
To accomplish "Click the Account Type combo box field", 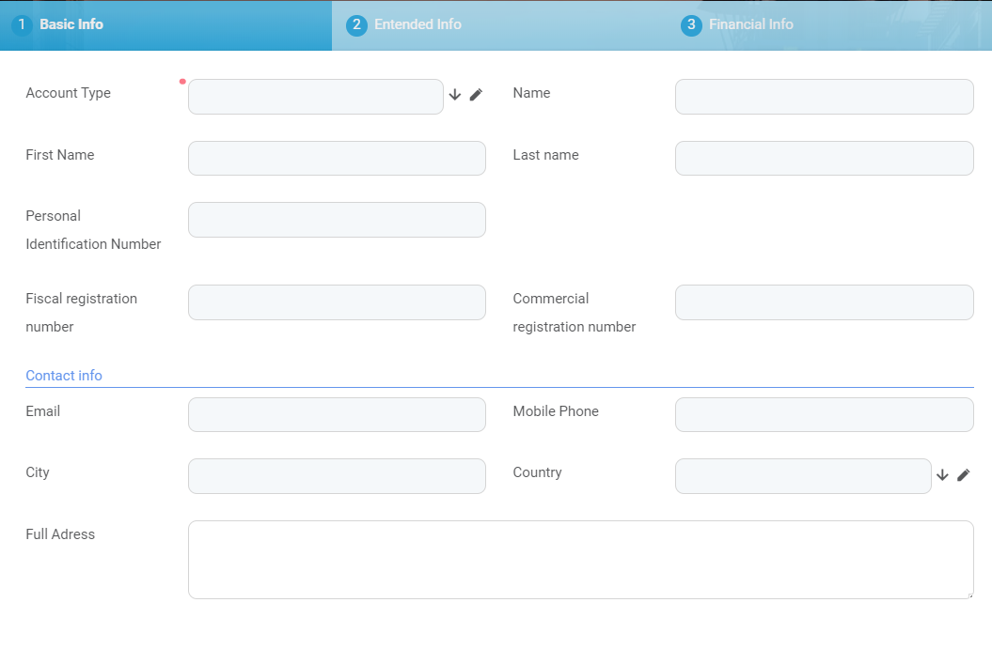I will 315,97.
